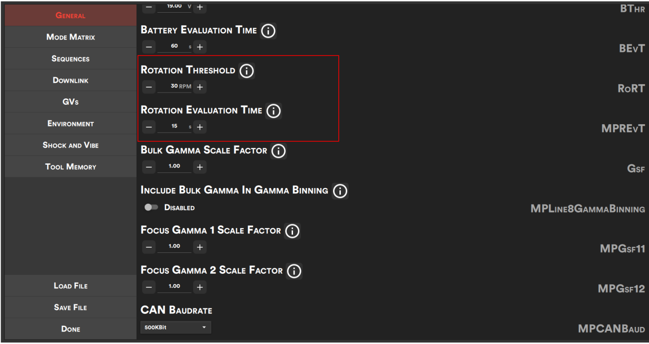The width and height of the screenshot is (649, 344).
Task: Open Include Bulk Gamma info icon
Action: point(340,191)
